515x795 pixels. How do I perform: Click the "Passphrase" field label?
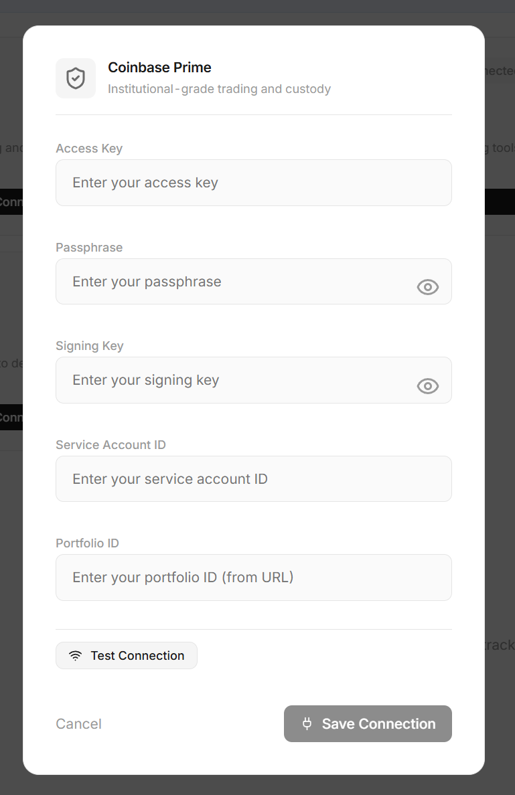coord(89,248)
